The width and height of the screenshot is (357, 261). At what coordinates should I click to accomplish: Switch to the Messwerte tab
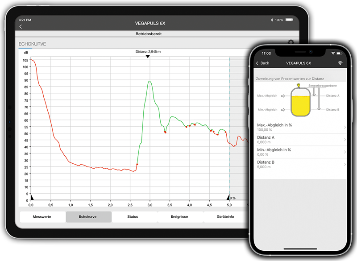point(42,217)
